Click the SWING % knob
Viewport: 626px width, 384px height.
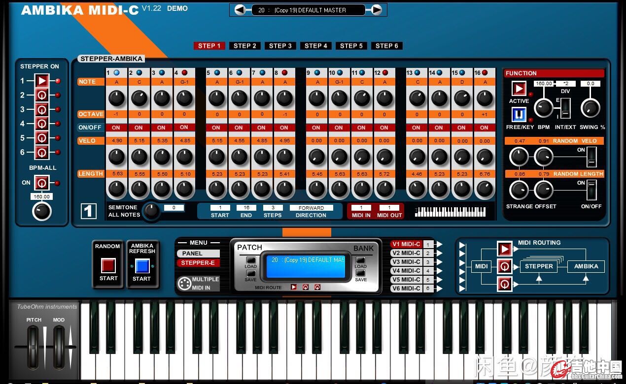(x=591, y=108)
